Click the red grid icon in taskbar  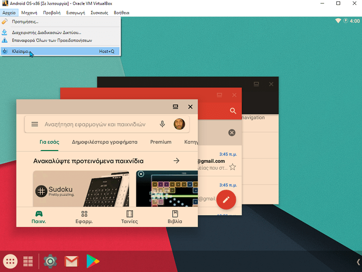(x=28, y=261)
